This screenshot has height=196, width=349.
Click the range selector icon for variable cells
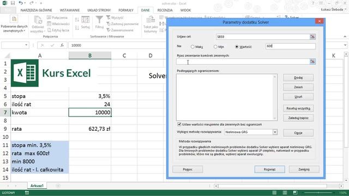(x=312, y=62)
